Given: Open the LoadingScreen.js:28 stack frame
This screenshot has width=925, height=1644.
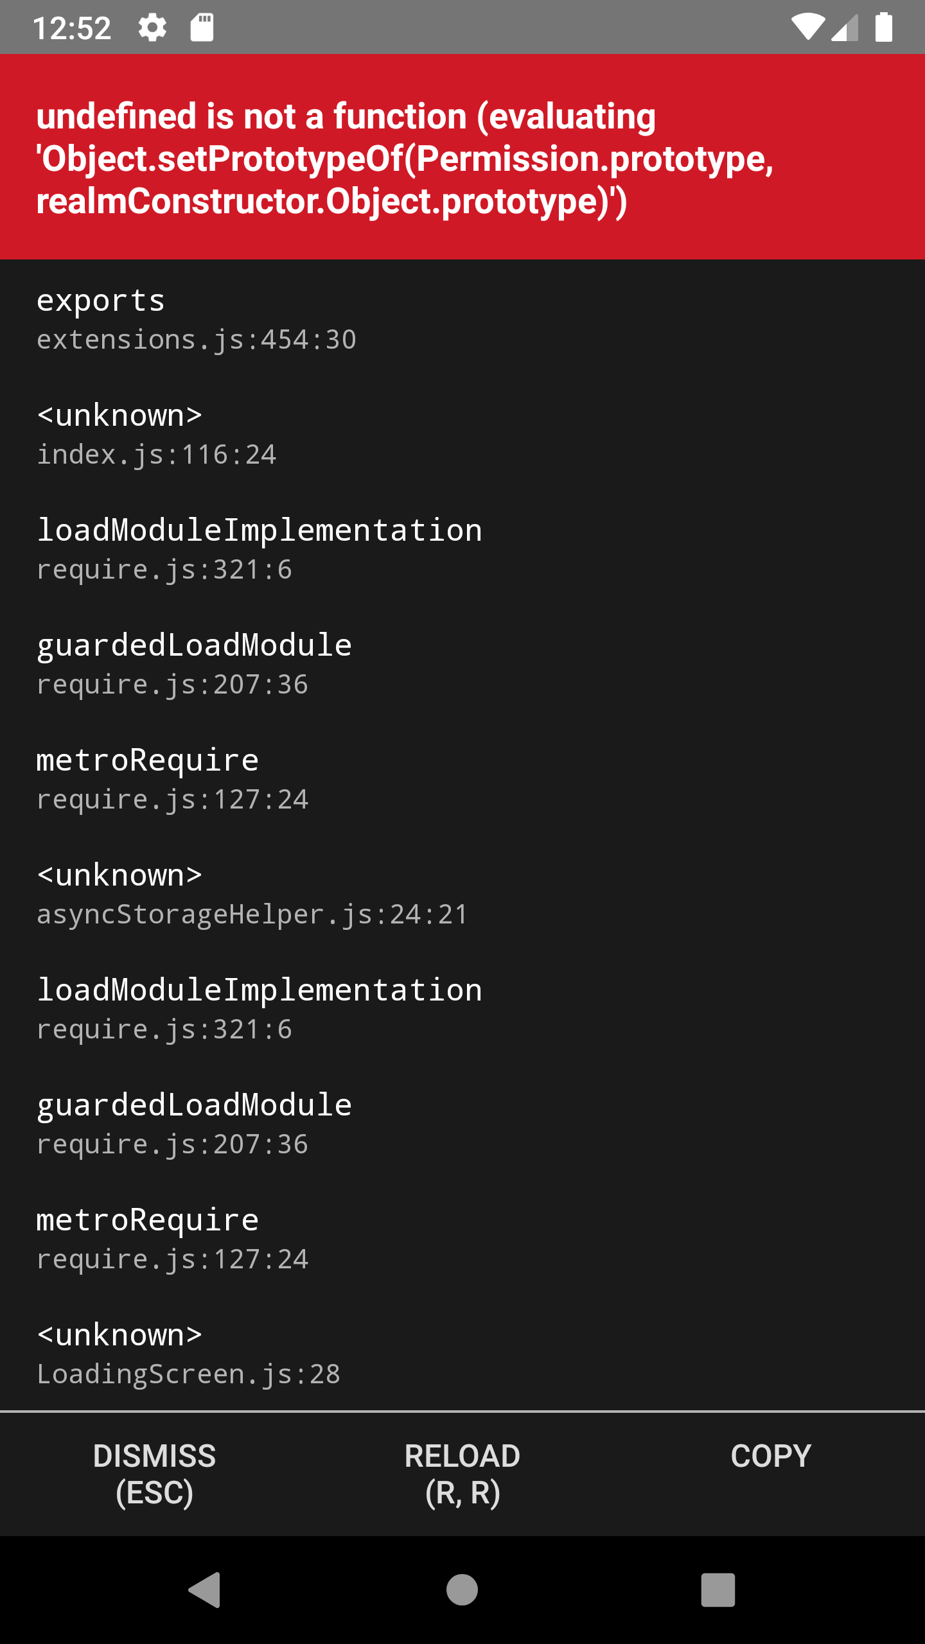Looking at the screenshot, I should 188,1354.
